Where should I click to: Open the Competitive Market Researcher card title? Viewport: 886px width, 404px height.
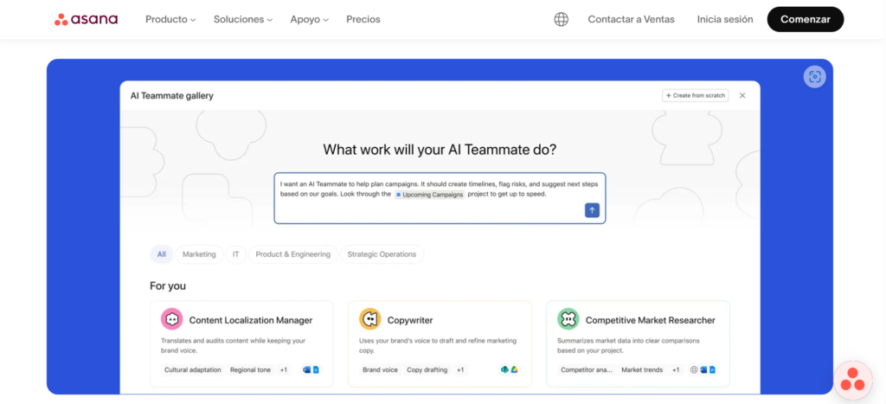[651, 320]
